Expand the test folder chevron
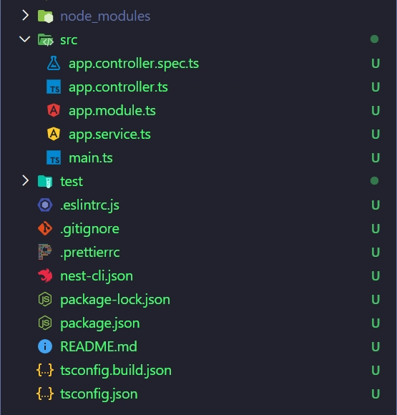The image size is (397, 415). (x=25, y=181)
